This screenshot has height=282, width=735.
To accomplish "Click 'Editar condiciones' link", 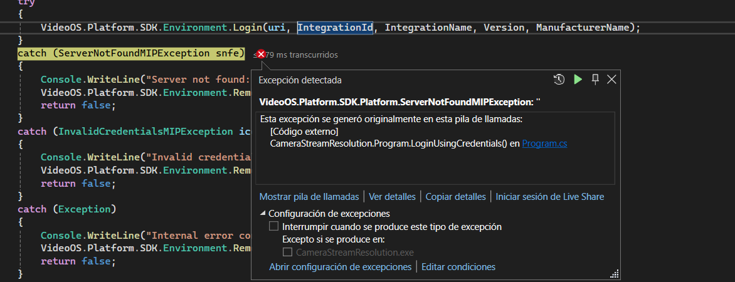I will point(458,267).
